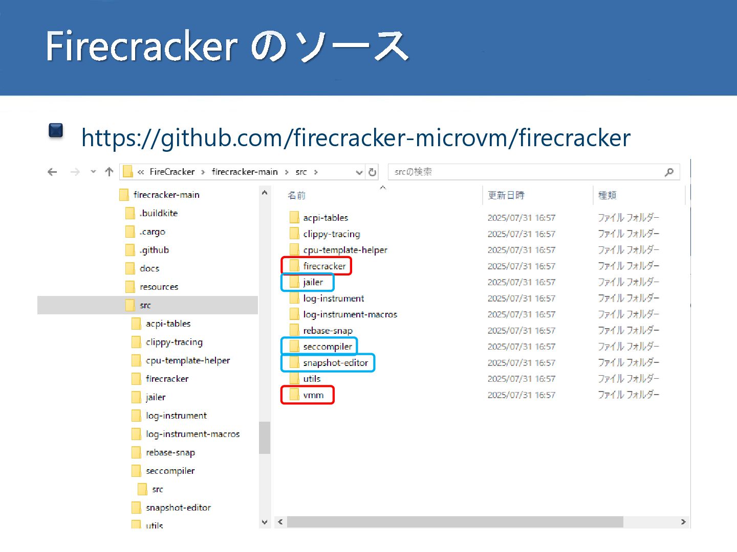Select log-instrument in the tree pane

(x=176, y=416)
